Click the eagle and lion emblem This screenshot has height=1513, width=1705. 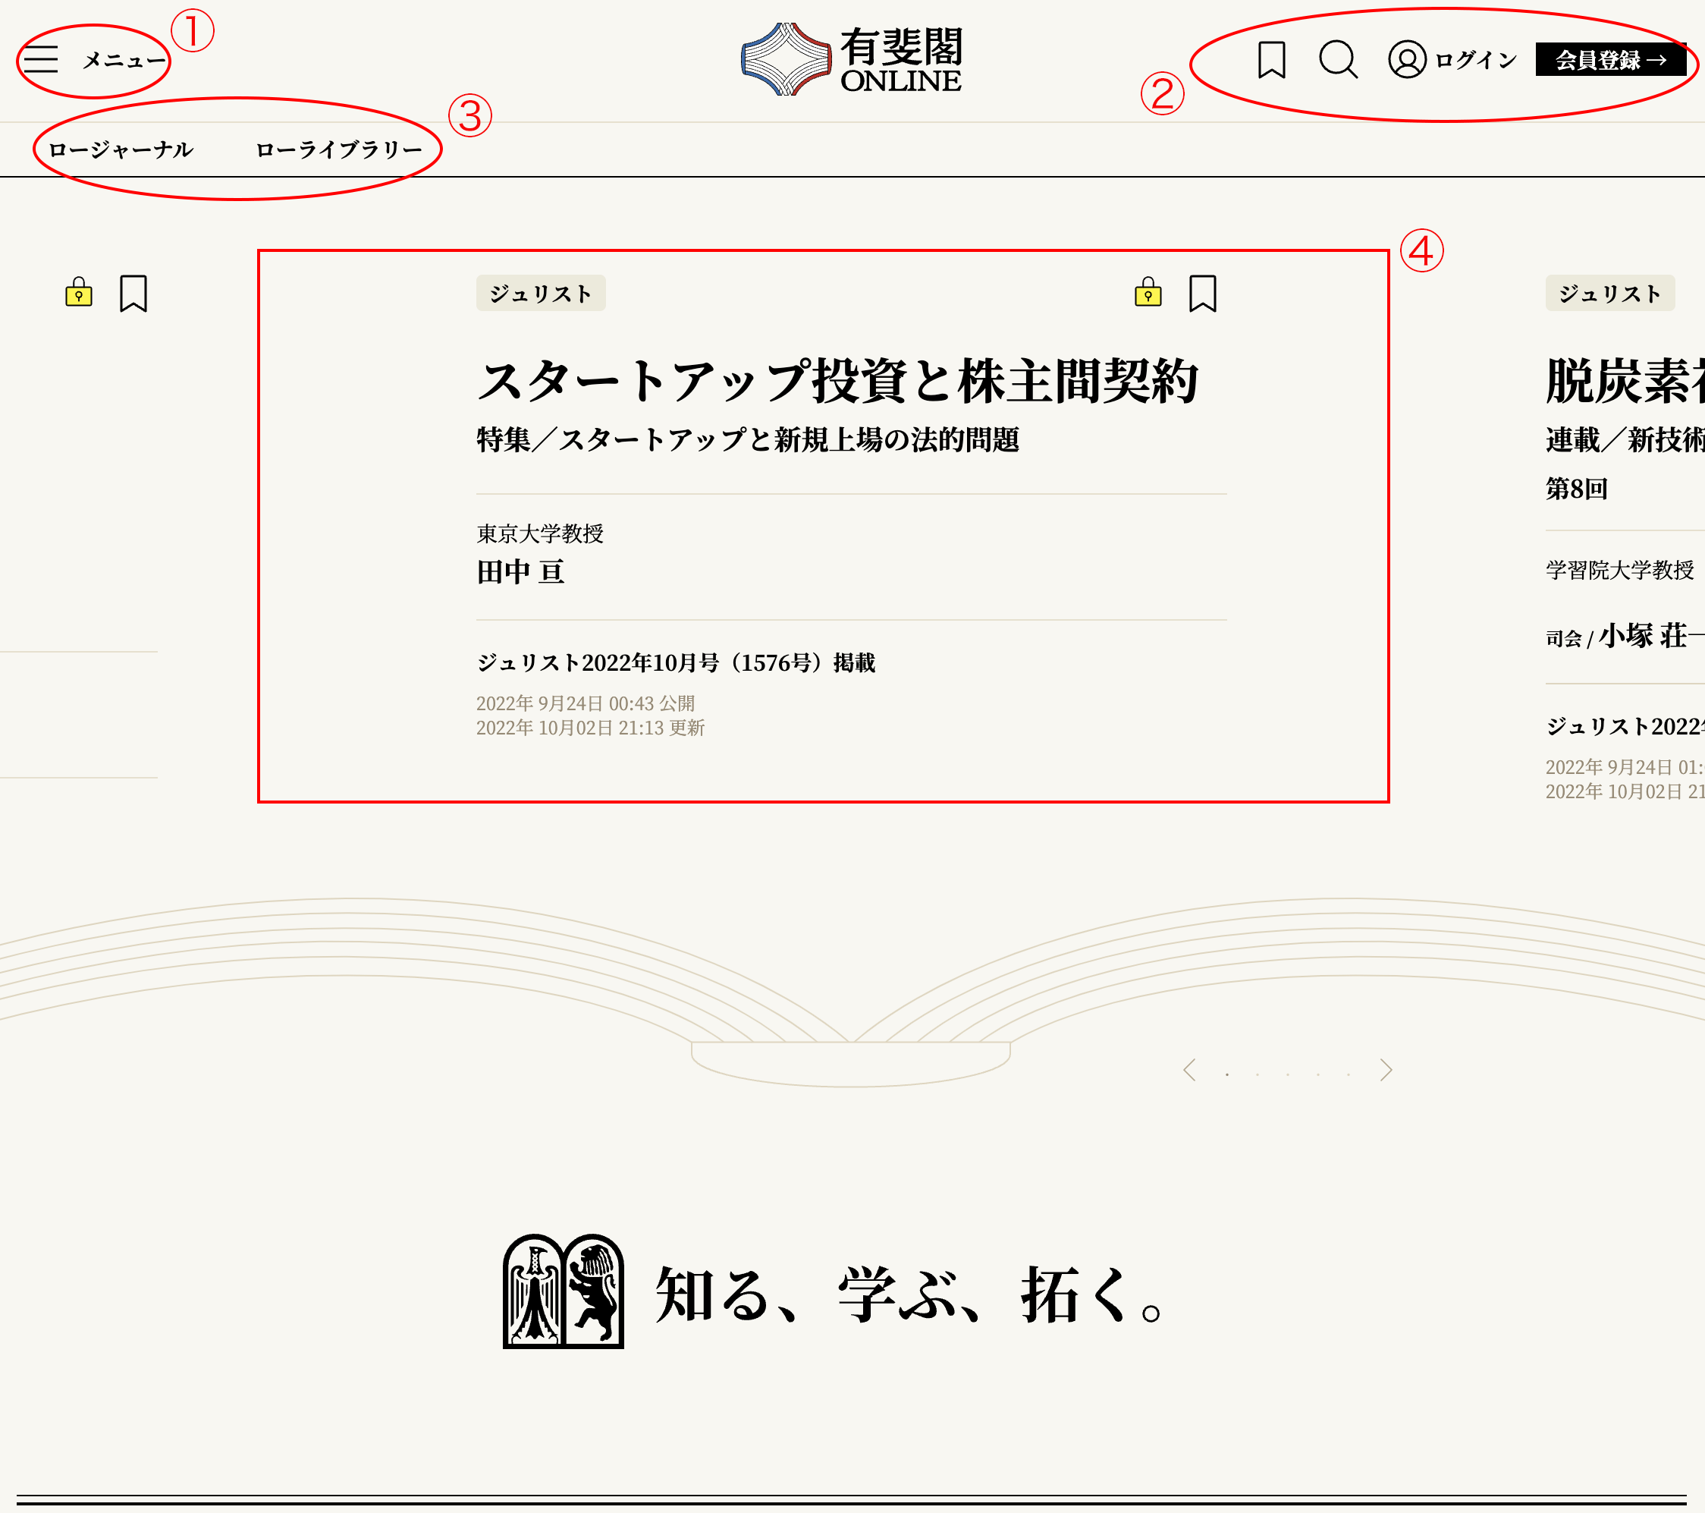coord(563,1291)
